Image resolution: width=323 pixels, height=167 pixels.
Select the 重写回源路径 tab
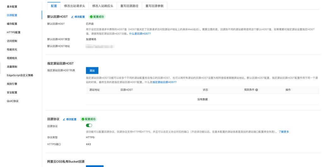129,6
